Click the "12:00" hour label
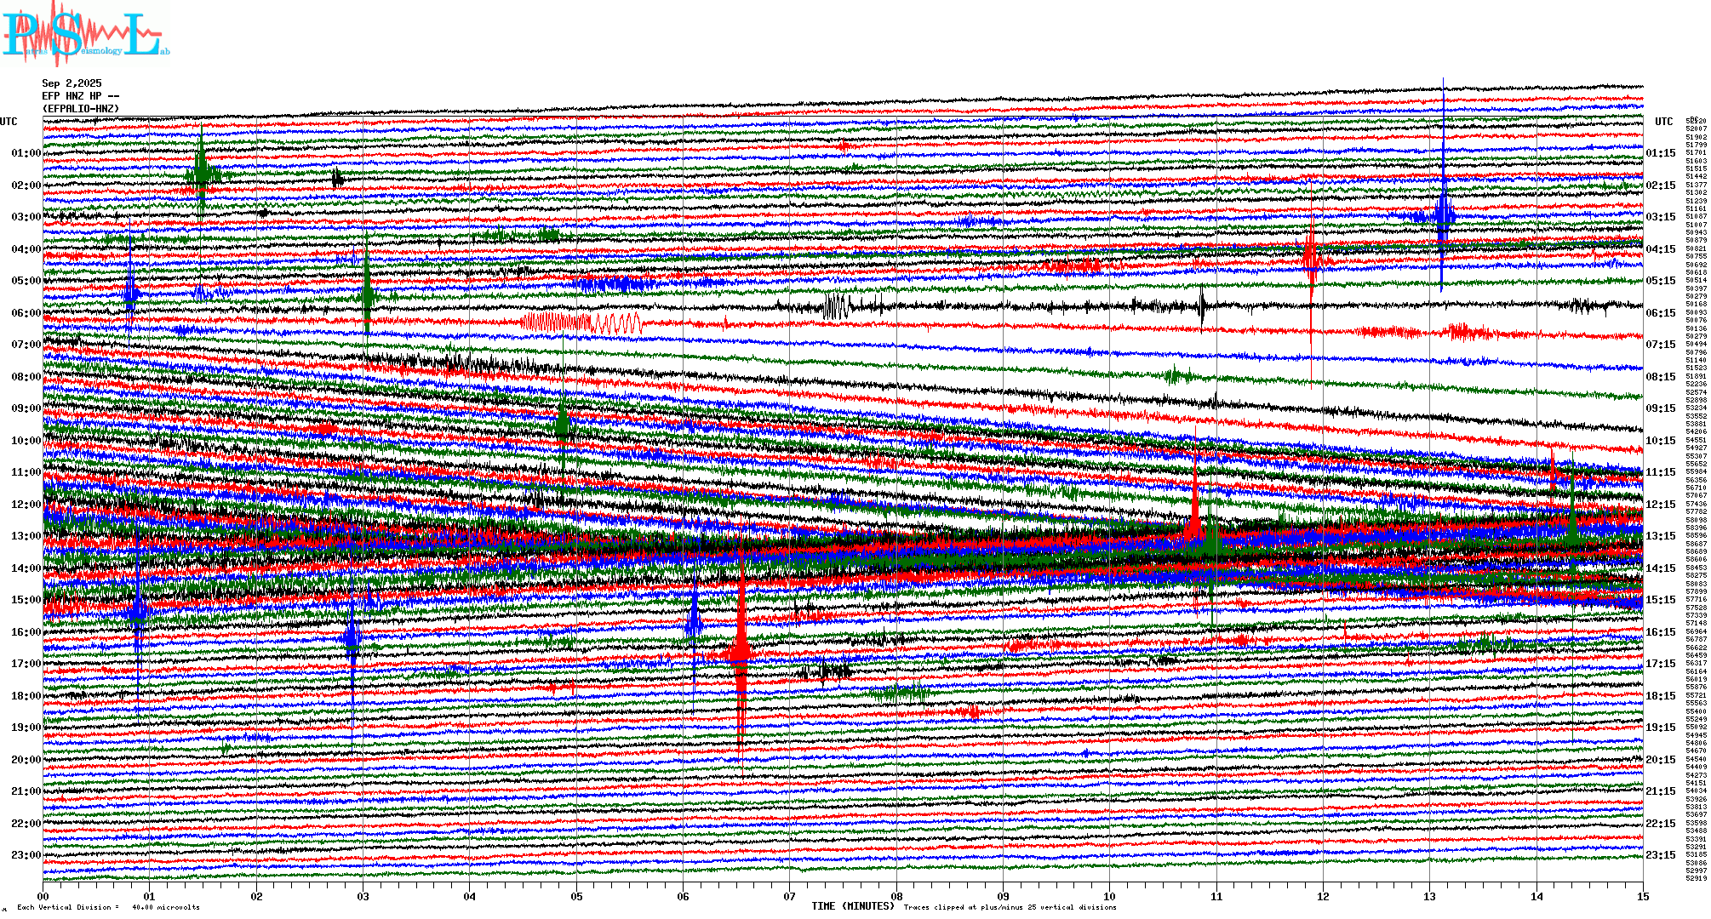1711x919 pixels. [x=26, y=505]
